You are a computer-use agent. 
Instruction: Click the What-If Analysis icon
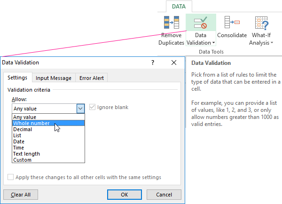pyautogui.click(x=261, y=23)
